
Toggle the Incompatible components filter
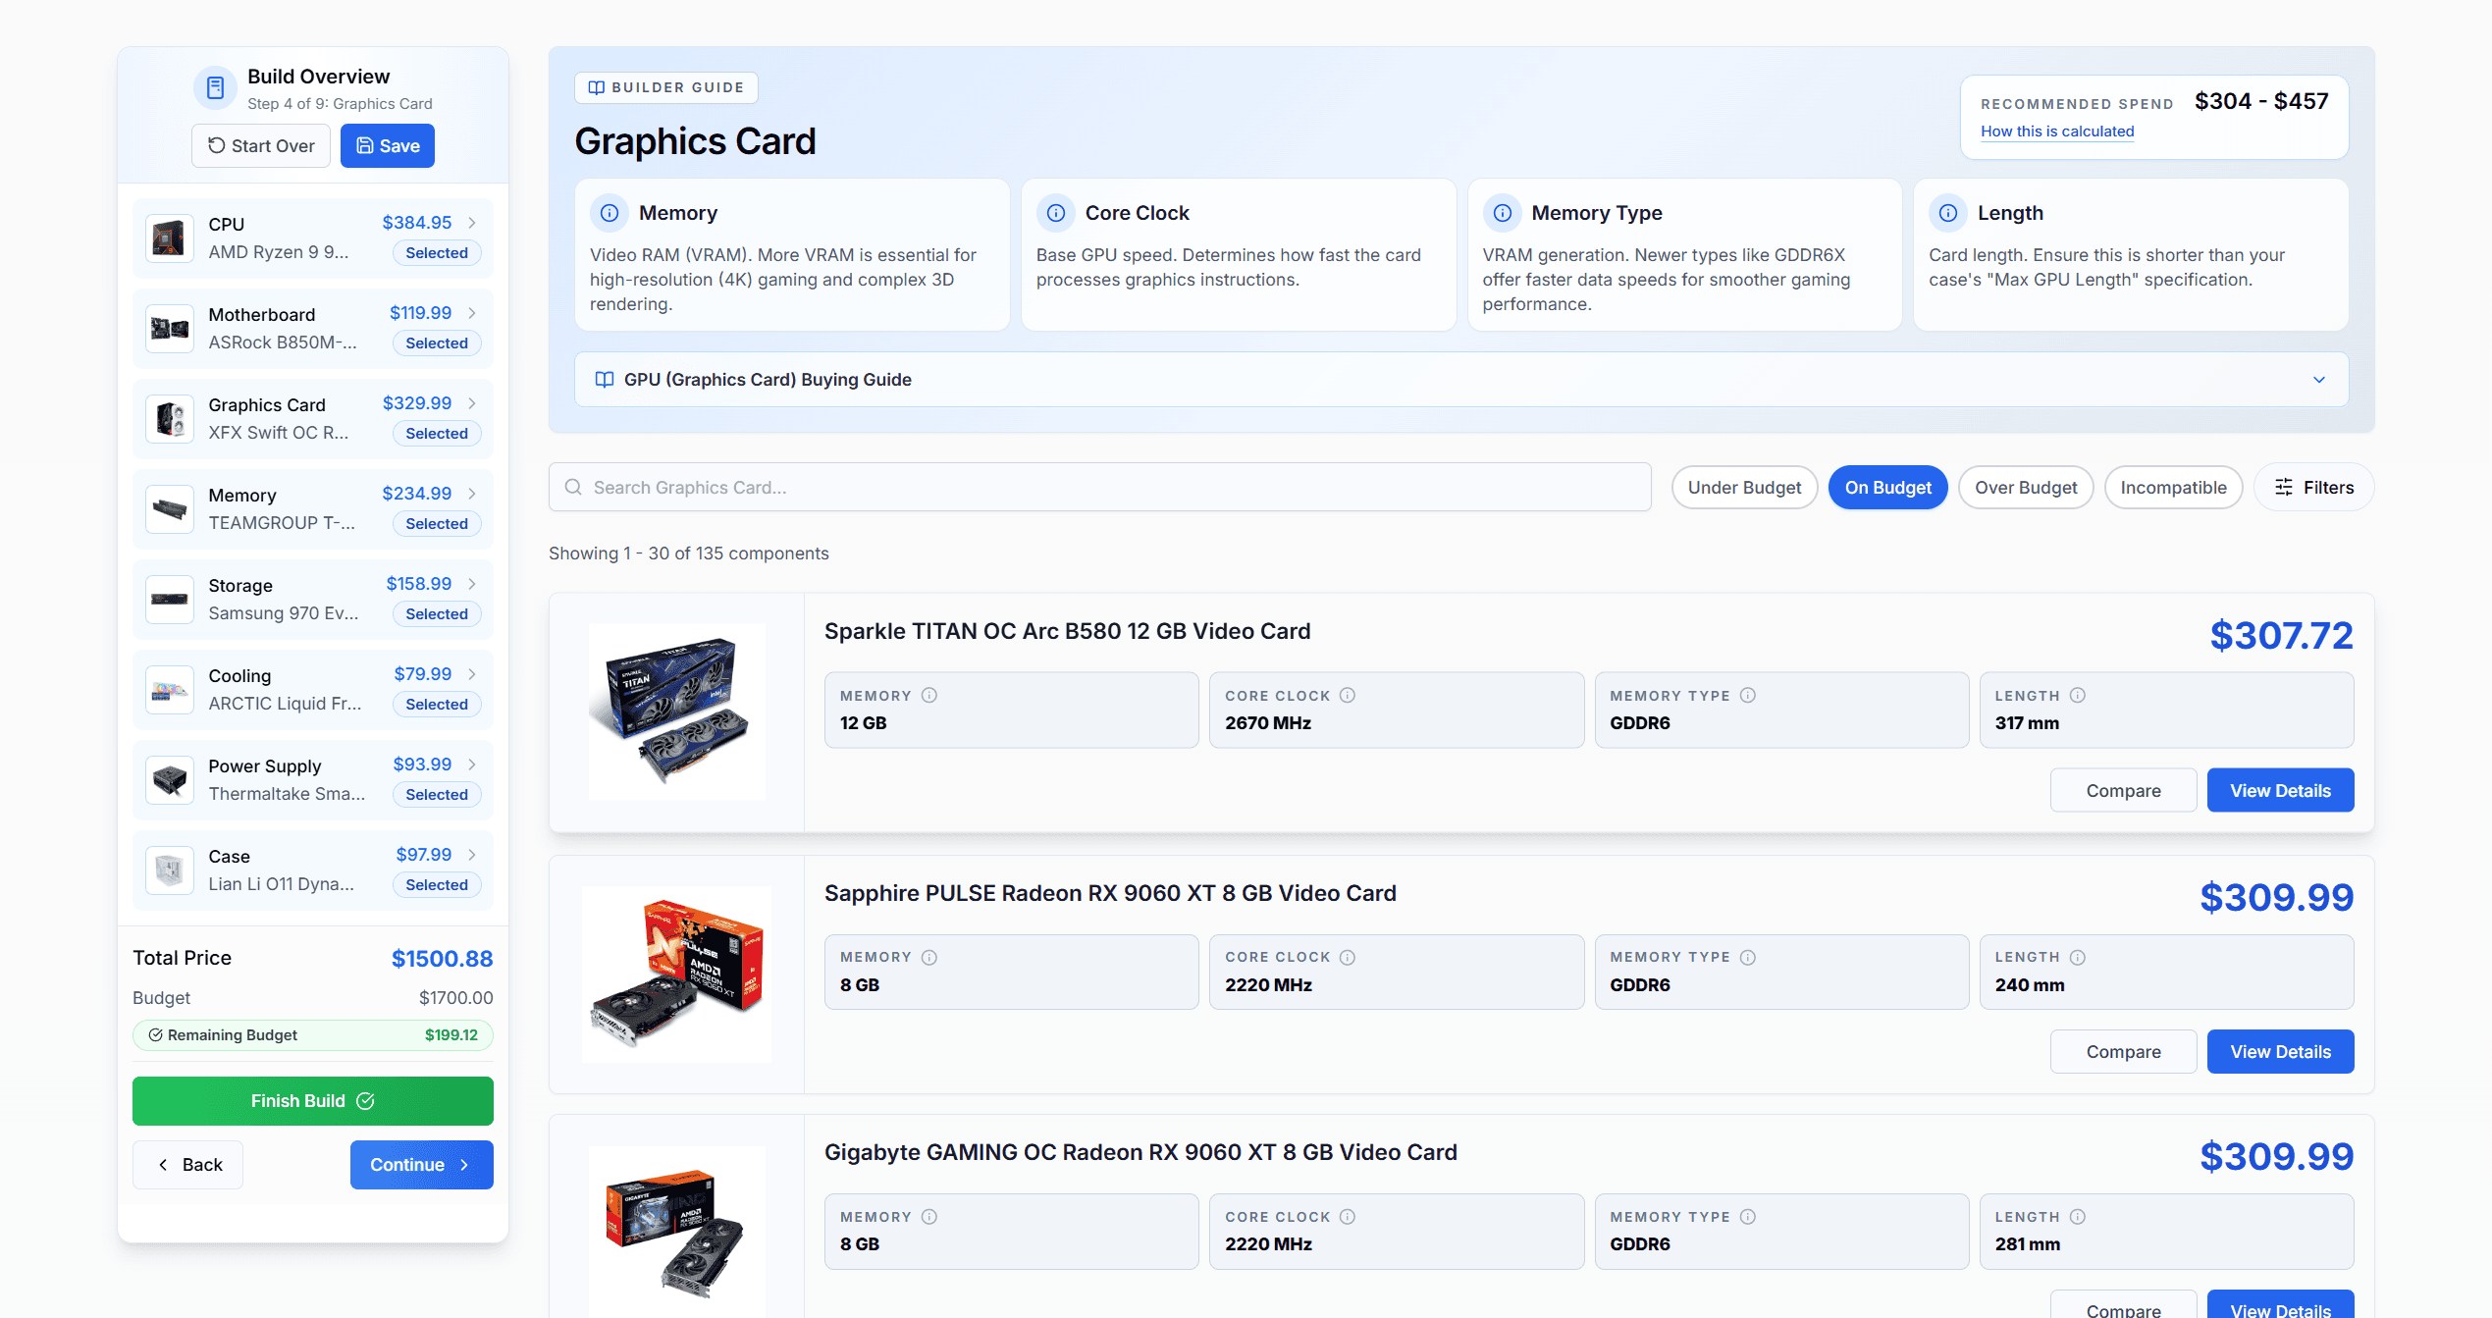pyautogui.click(x=2173, y=487)
